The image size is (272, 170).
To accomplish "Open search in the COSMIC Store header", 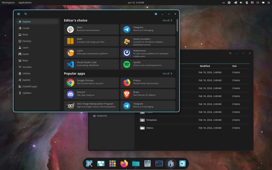I will click(x=26, y=14).
